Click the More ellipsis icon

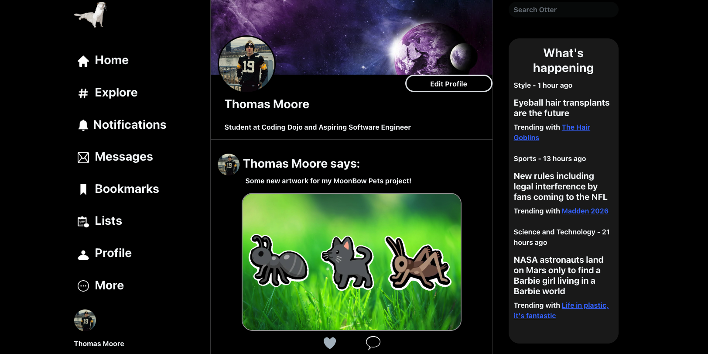click(83, 286)
